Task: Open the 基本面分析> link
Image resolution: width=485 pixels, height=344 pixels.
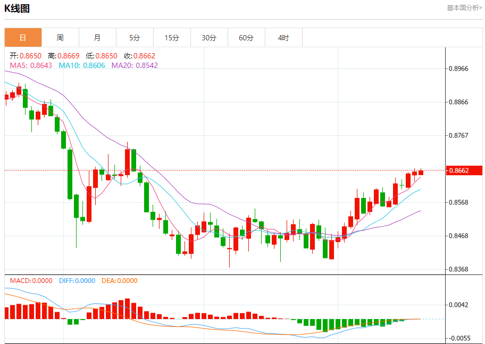Action: point(464,8)
